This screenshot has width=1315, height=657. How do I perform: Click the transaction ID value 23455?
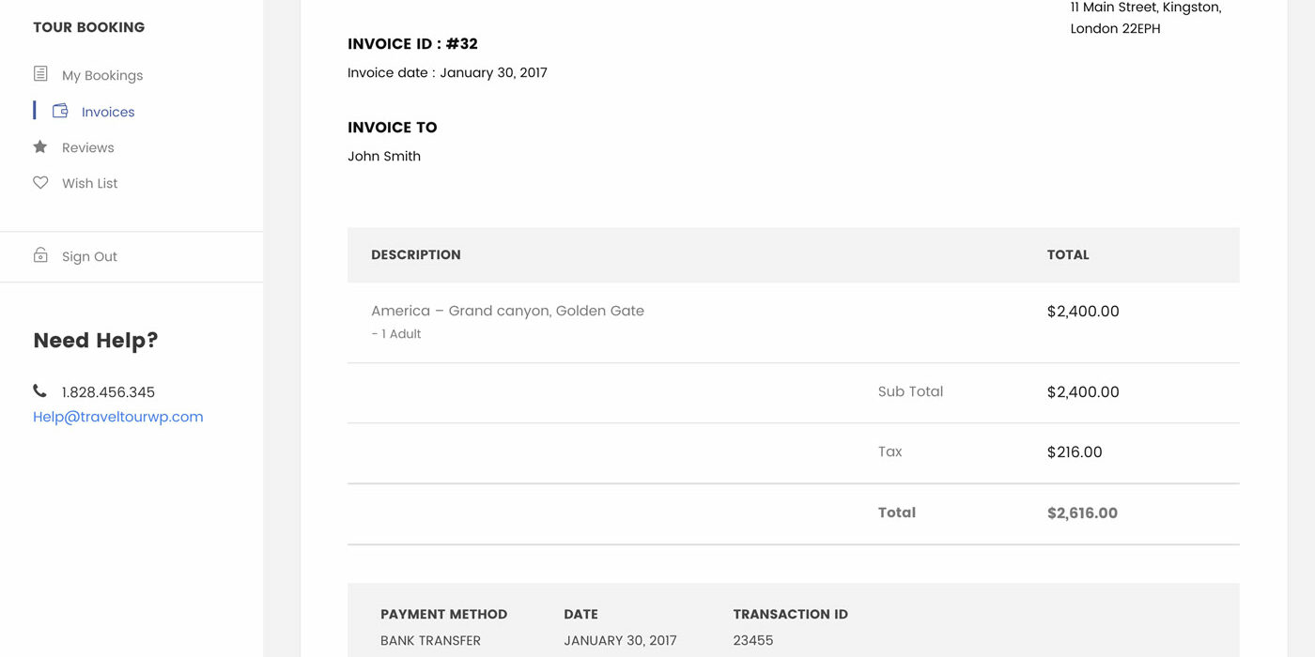point(753,640)
